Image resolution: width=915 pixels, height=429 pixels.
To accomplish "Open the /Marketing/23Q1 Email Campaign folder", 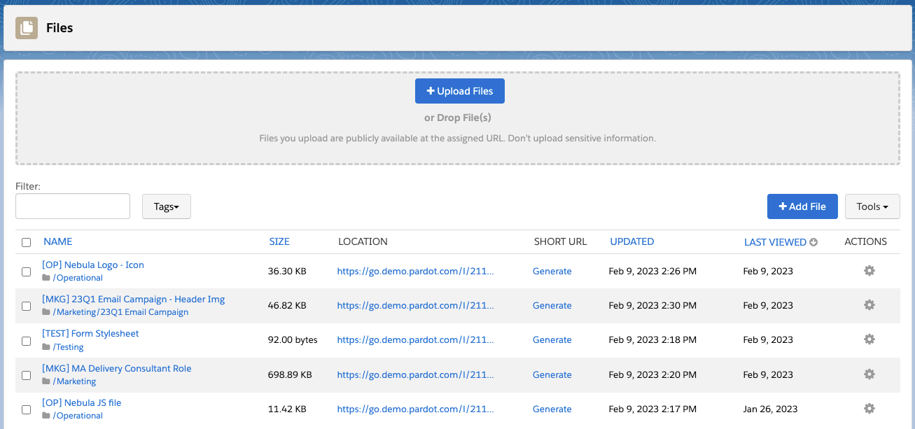I will pyautogui.click(x=120, y=312).
